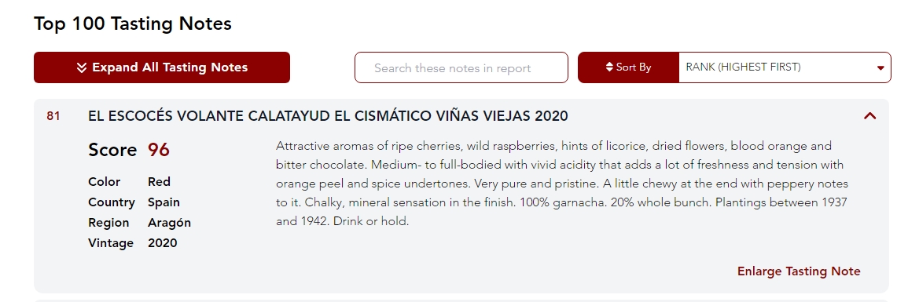Screen dimensions: 897x302
Task: Click the El Escocés Volante wine title
Action: point(328,116)
